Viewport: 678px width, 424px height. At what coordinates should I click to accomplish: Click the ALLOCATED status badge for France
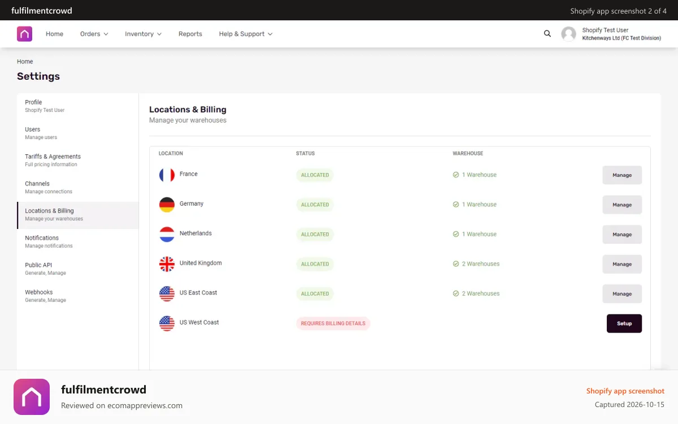pos(315,175)
